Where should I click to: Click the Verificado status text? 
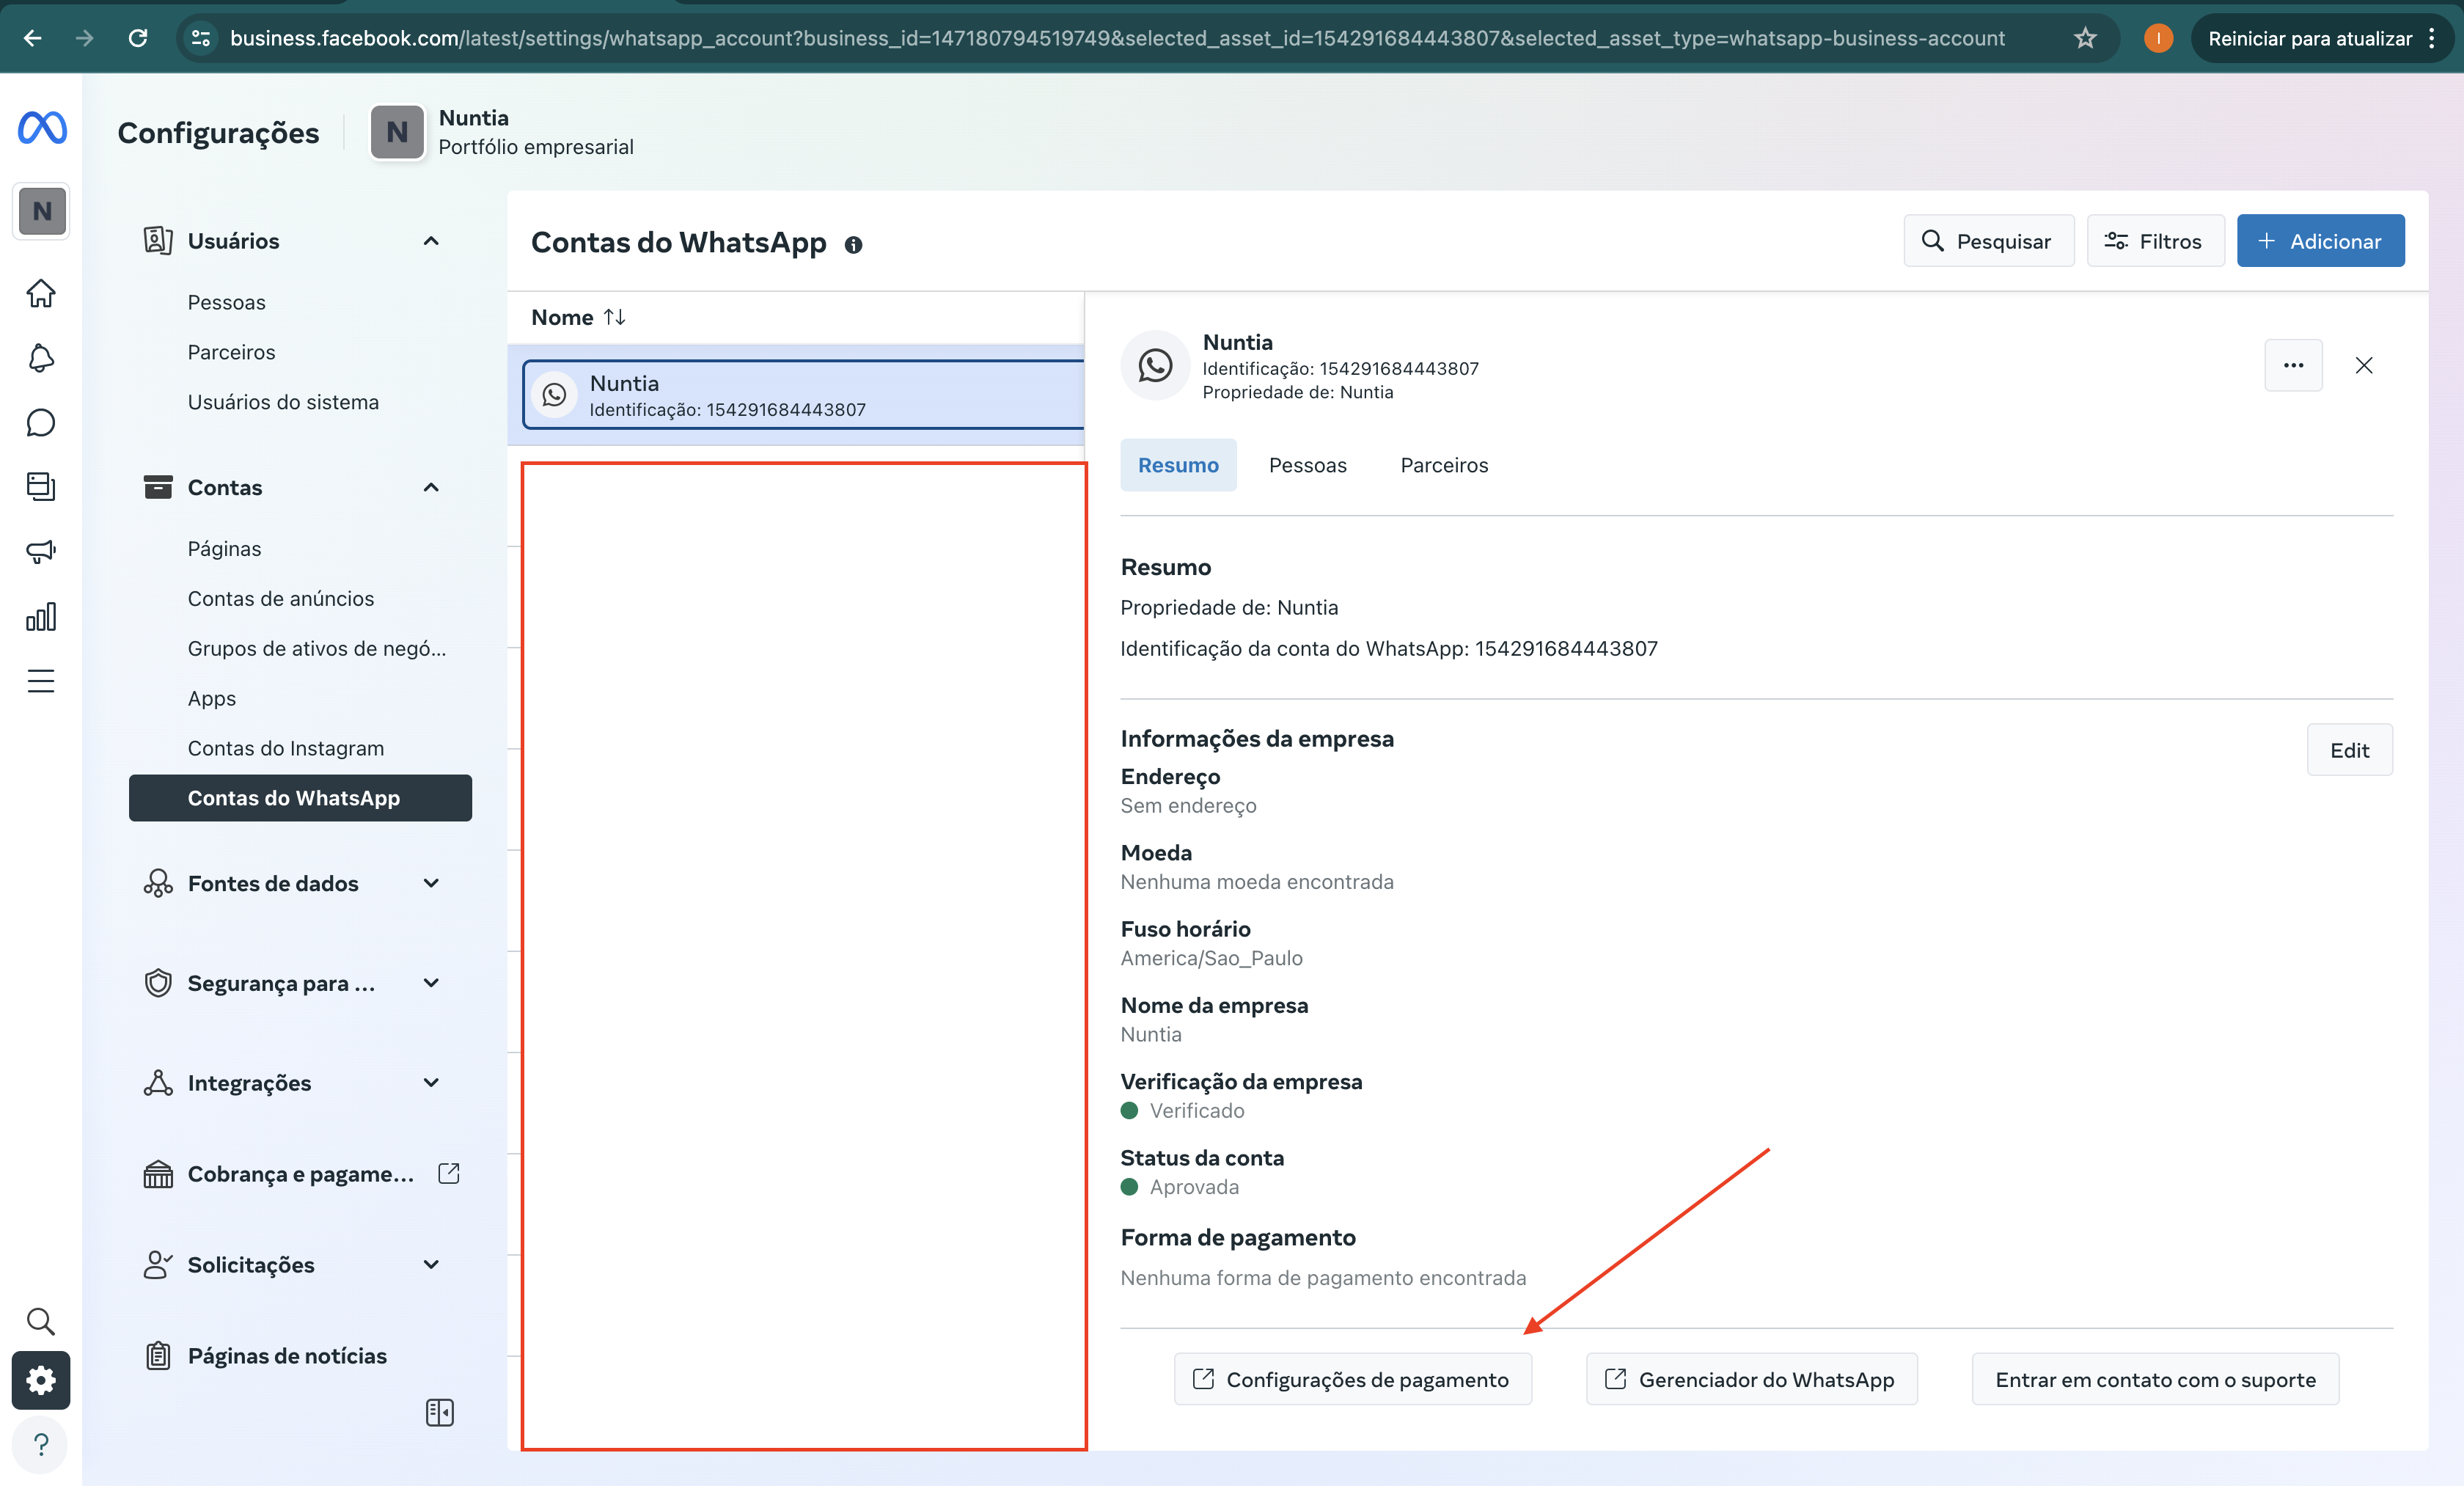[1197, 1110]
